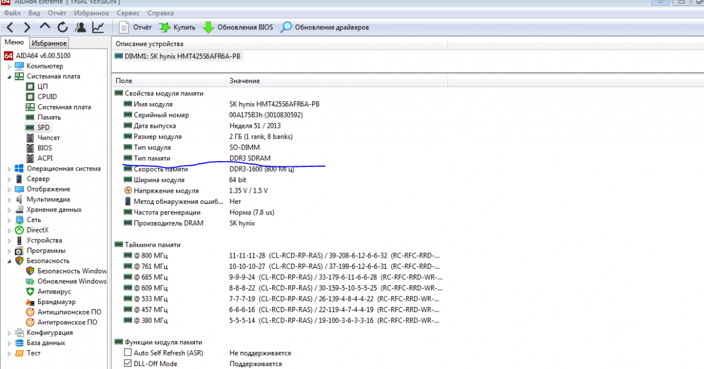Generate report using Отчёт toolbar button
Image resolution: width=704 pixels, height=369 pixels.
[136, 27]
